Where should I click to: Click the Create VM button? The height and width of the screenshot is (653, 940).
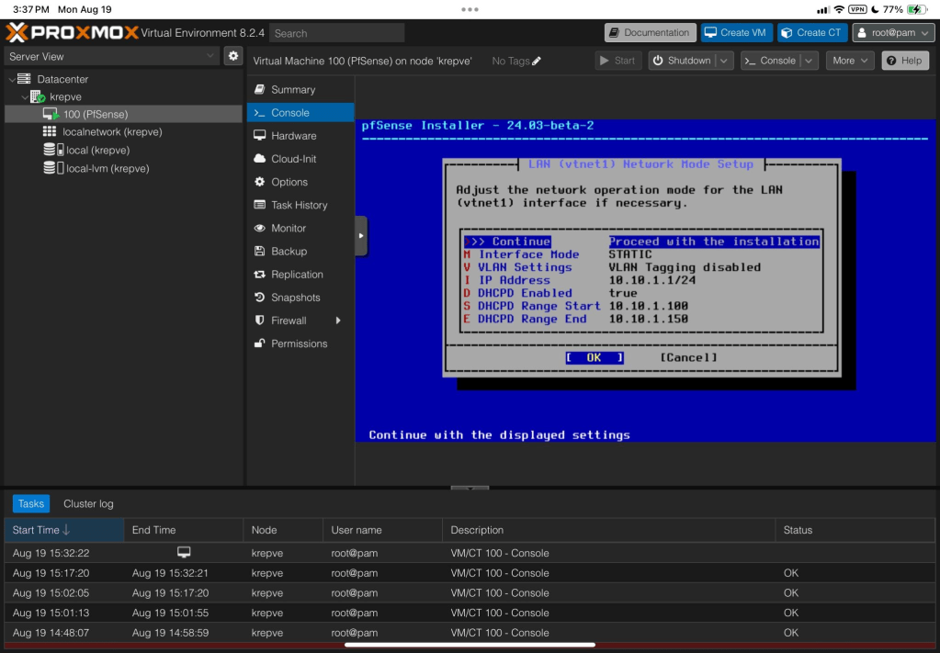(x=735, y=33)
